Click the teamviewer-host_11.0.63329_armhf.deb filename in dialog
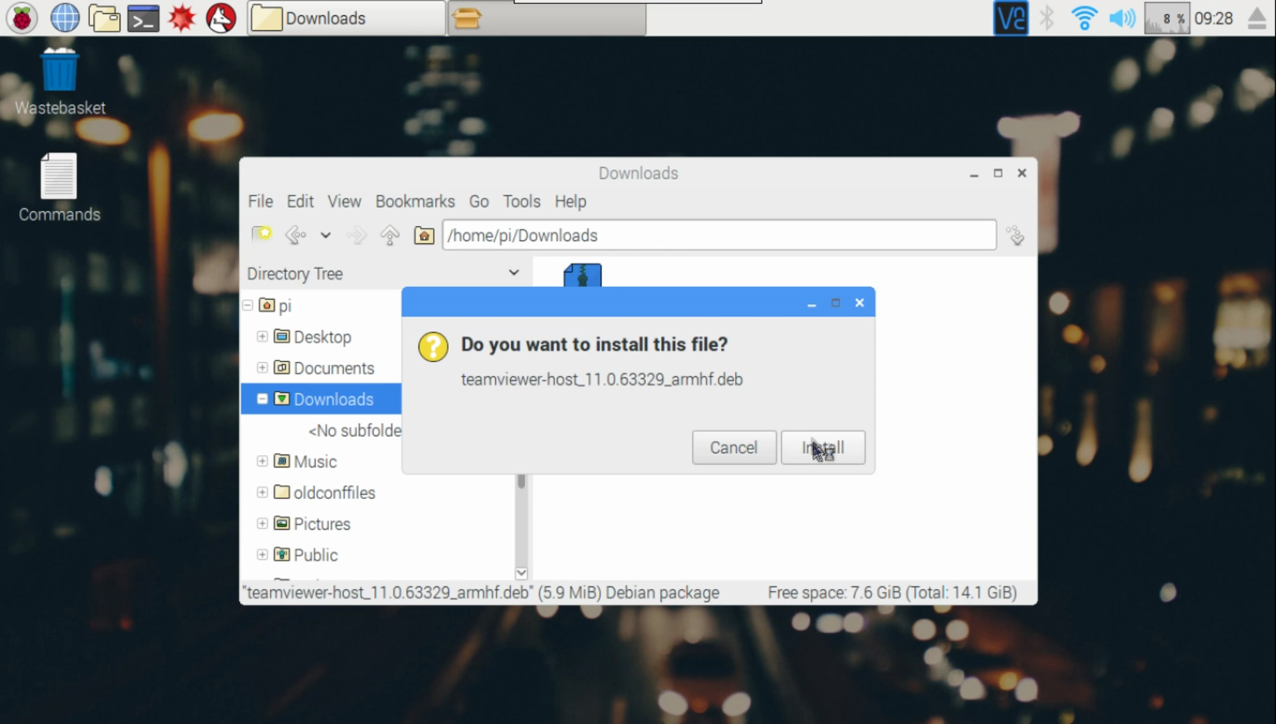The width and height of the screenshot is (1276, 724). tap(602, 379)
